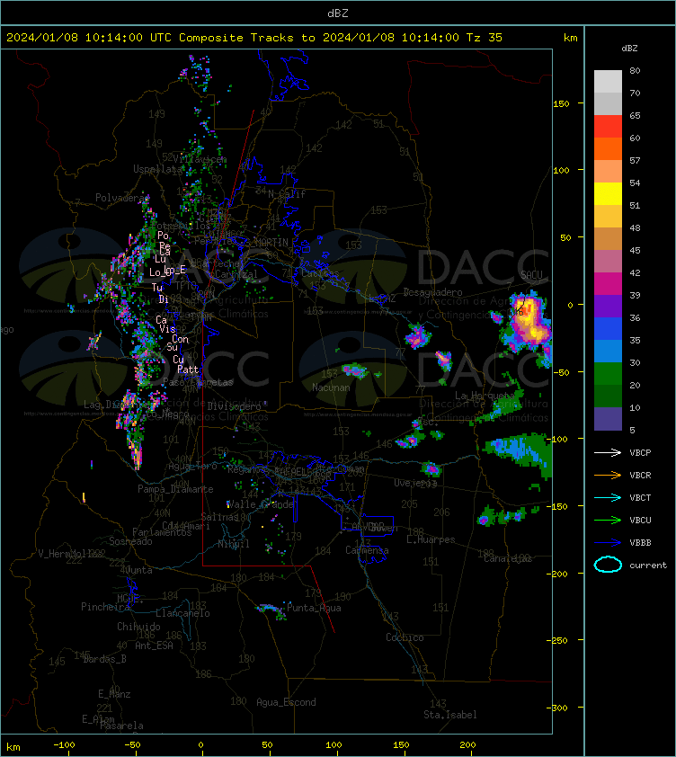The height and width of the screenshot is (757, 676).
Task: Click the Polvaderas map label
Action: point(122,198)
